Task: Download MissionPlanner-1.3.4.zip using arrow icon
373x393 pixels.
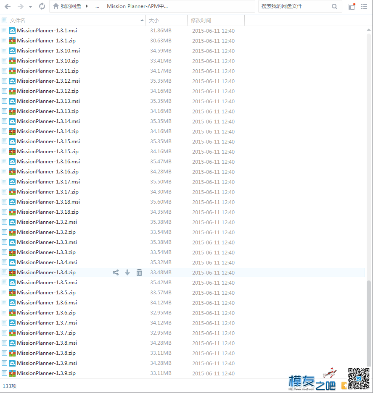Action: [x=127, y=272]
